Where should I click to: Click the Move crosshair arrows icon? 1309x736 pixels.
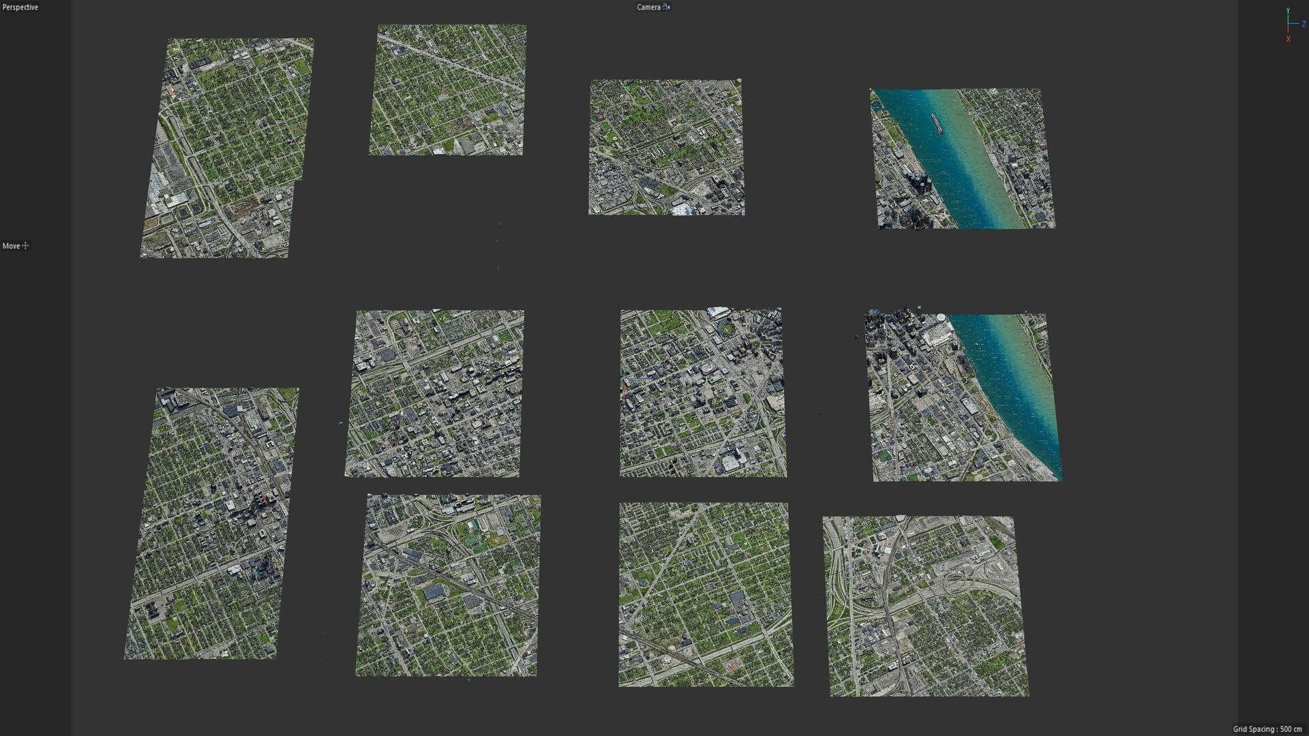coord(26,246)
